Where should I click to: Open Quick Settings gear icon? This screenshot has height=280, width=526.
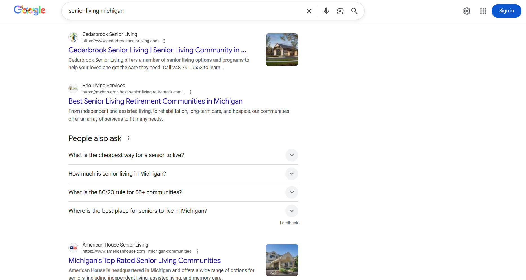(467, 11)
